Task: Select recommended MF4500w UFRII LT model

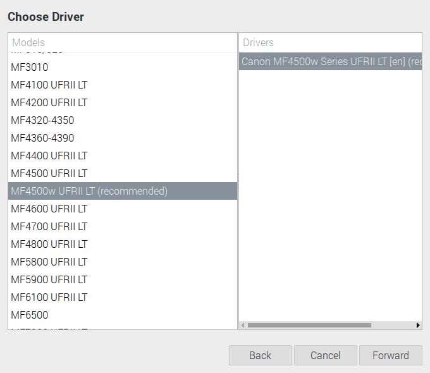Action: tap(89, 191)
